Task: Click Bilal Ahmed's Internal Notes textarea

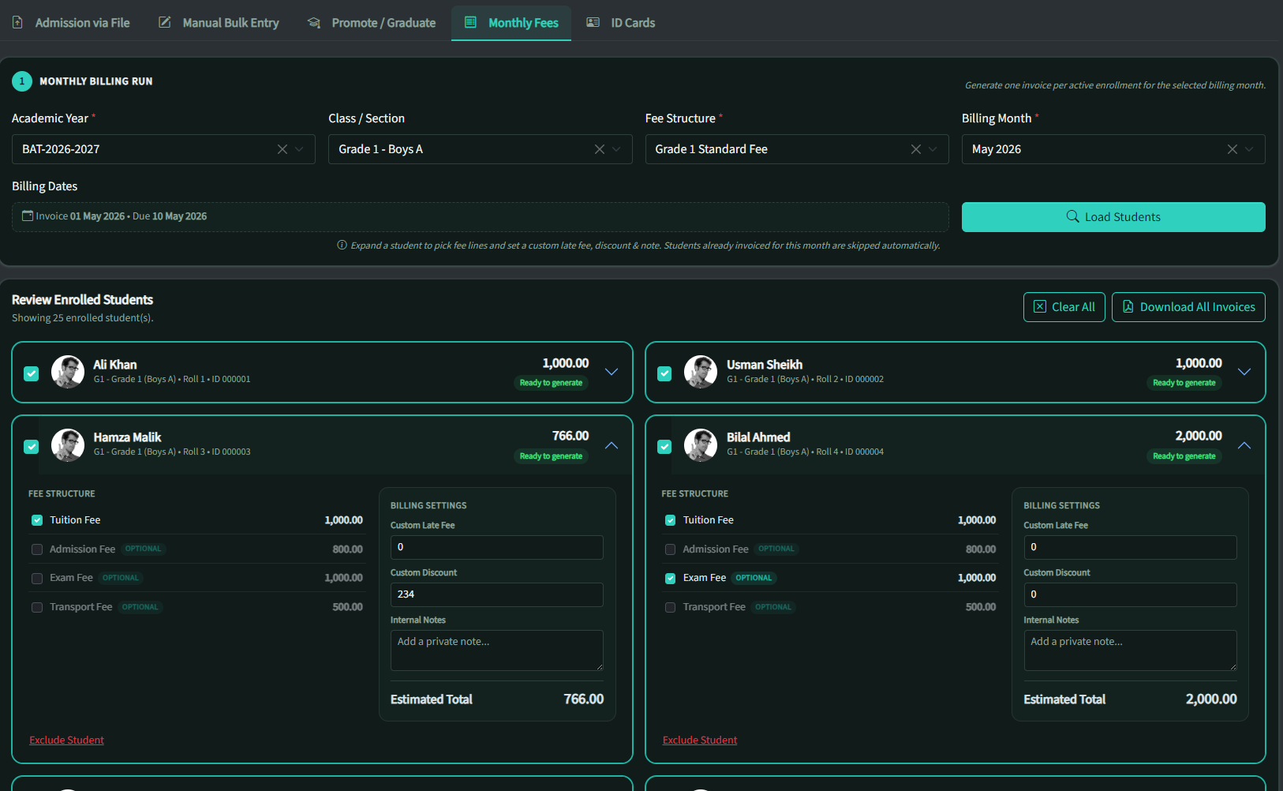Action: coord(1130,650)
